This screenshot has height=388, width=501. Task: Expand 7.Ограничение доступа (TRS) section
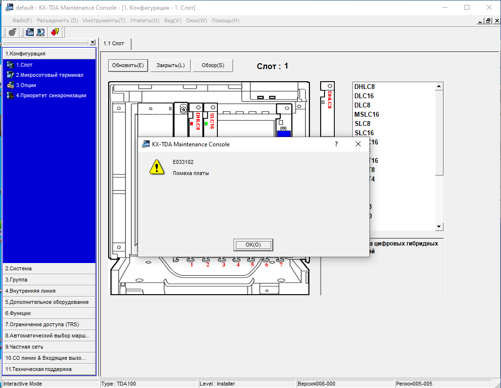click(49, 324)
